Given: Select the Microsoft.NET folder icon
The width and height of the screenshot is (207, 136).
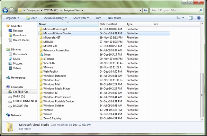Looking at the screenshot, I should tap(41, 38).
